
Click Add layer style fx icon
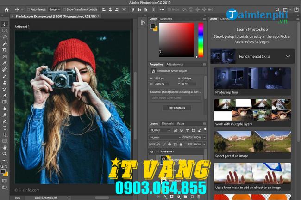[165, 197]
